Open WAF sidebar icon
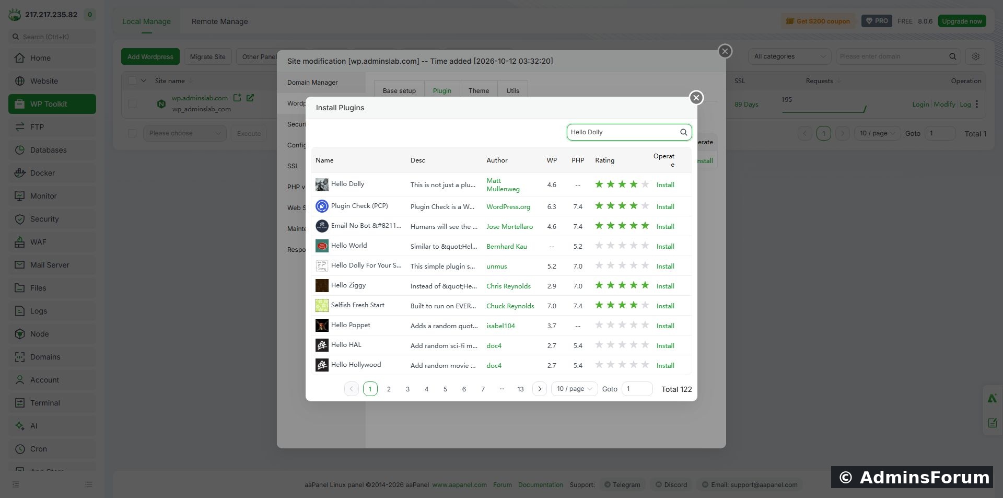 pyautogui.click(x=20, y=242)
